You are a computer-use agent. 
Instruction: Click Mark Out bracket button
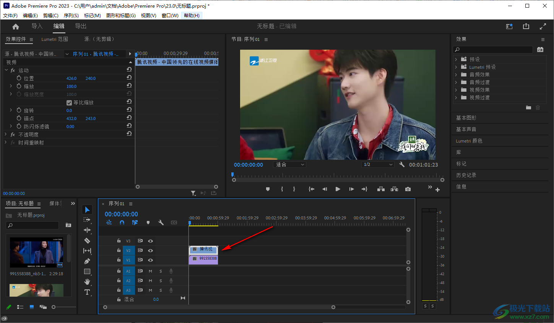pyautogui.click(x=294, y=189)
